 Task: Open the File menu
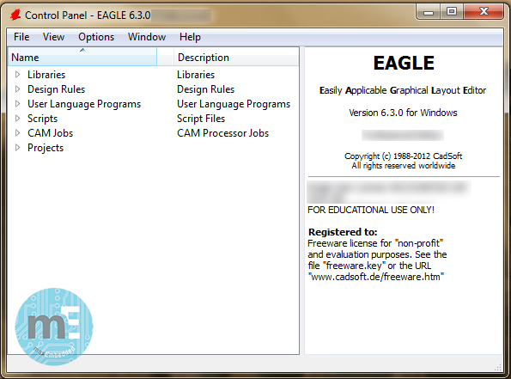pos(21,37)
